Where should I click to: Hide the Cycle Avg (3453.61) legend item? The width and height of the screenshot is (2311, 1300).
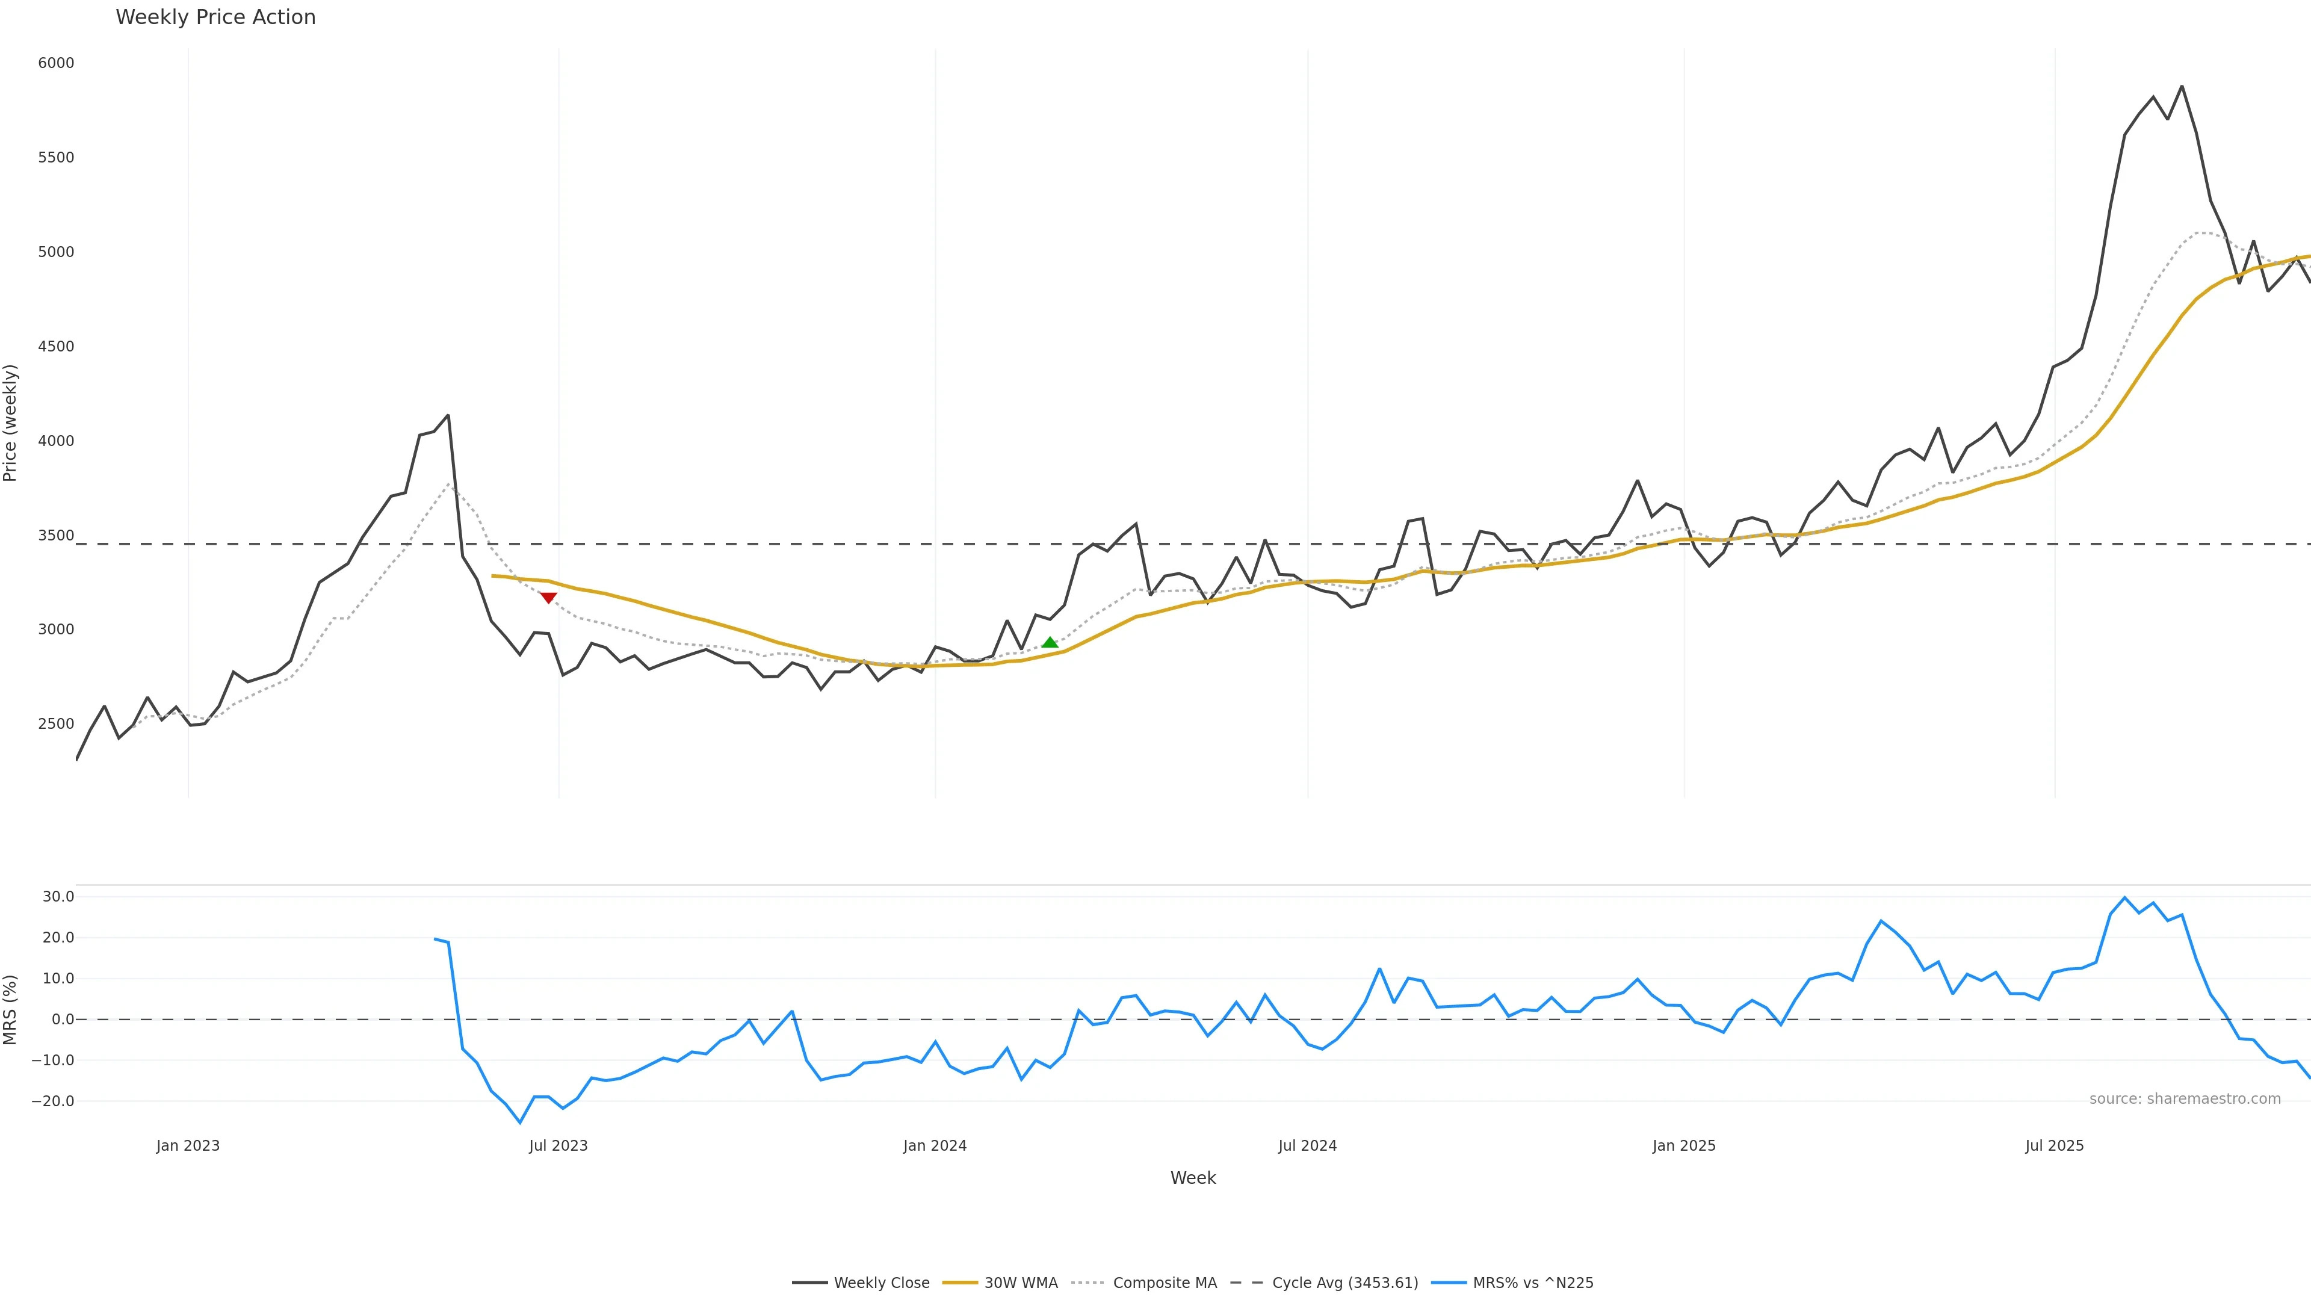point(1324,1283)
